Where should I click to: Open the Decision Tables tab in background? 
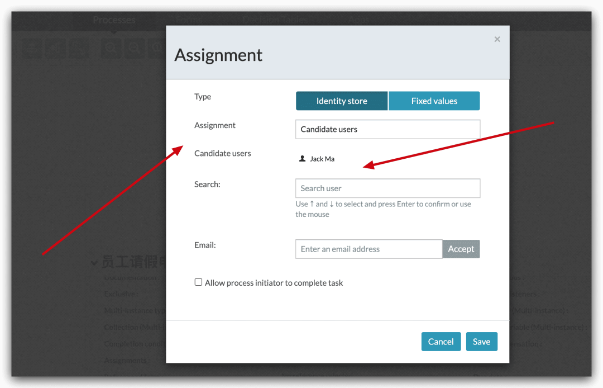(x=275, y=20)
